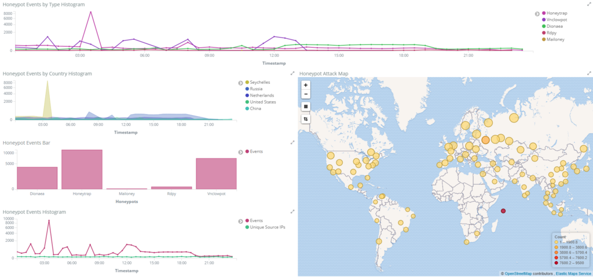Screen dimensions: 593x277
Task: Collapse the legend of Honeypot Events Histogram
Action: click(240, 221)
